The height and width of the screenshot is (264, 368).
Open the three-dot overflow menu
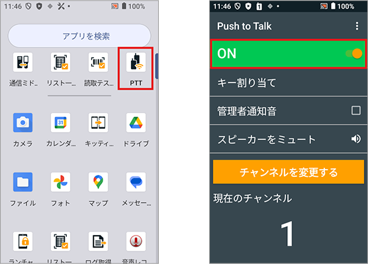tap(357, 26)
